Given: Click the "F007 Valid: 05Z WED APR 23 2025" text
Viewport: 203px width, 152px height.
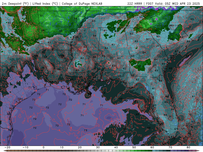Looking at the screenshot, I should click(x=173, y=4).
